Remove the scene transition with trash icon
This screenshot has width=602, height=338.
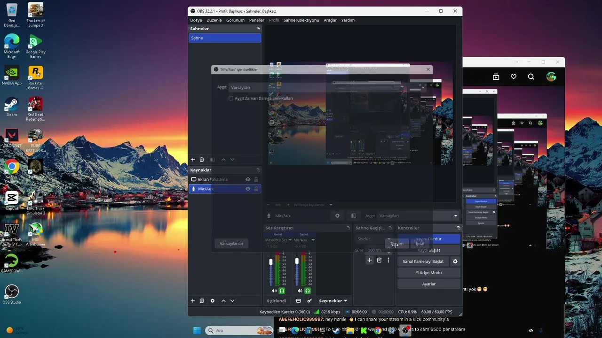tap(379, 260)
